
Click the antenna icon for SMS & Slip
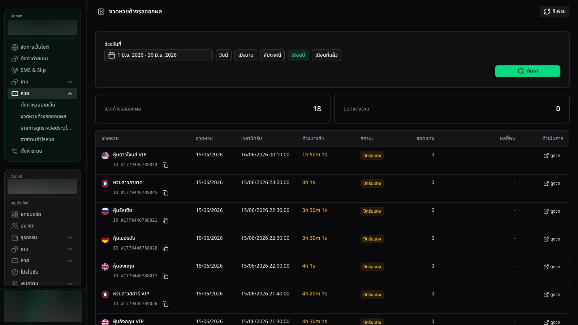tap(15, 70)
